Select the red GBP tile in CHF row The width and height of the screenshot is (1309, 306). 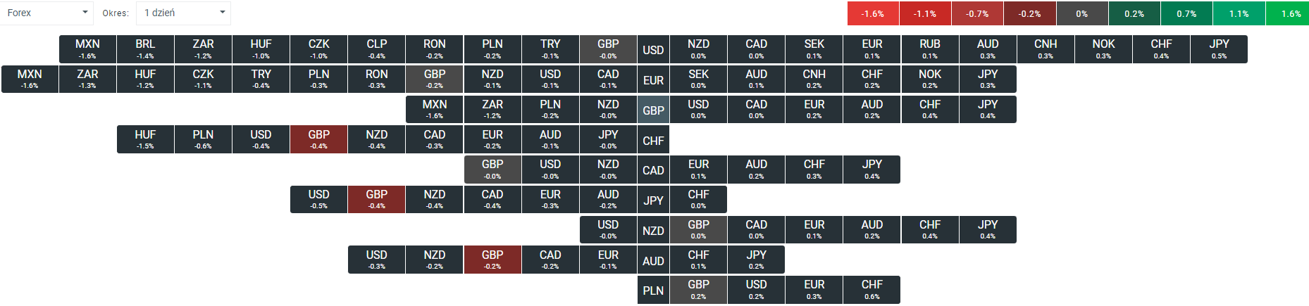pos(318,139)
